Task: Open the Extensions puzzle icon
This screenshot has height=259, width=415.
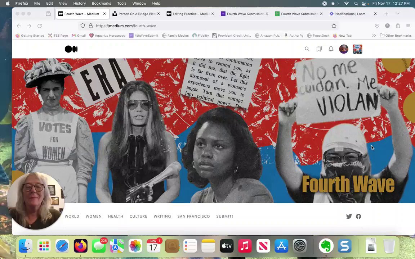Action: (x=398, y=26)
